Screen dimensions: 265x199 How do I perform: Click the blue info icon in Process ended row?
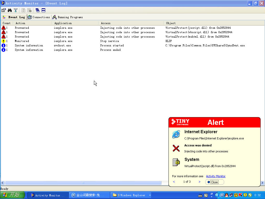(x=3, y=50)
